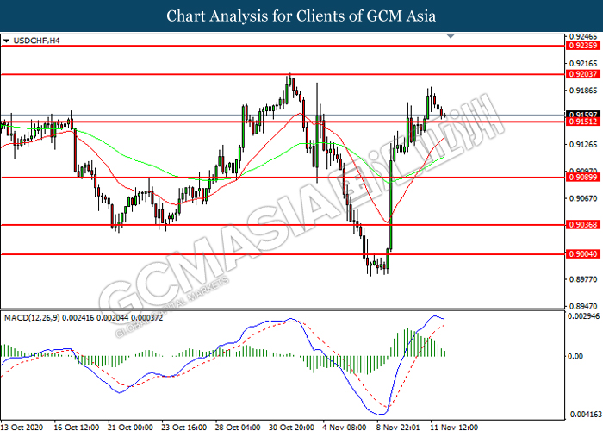Click the -0.004163 MACD scale value
The width and height of the screenshot is (603, 431).
583,415
